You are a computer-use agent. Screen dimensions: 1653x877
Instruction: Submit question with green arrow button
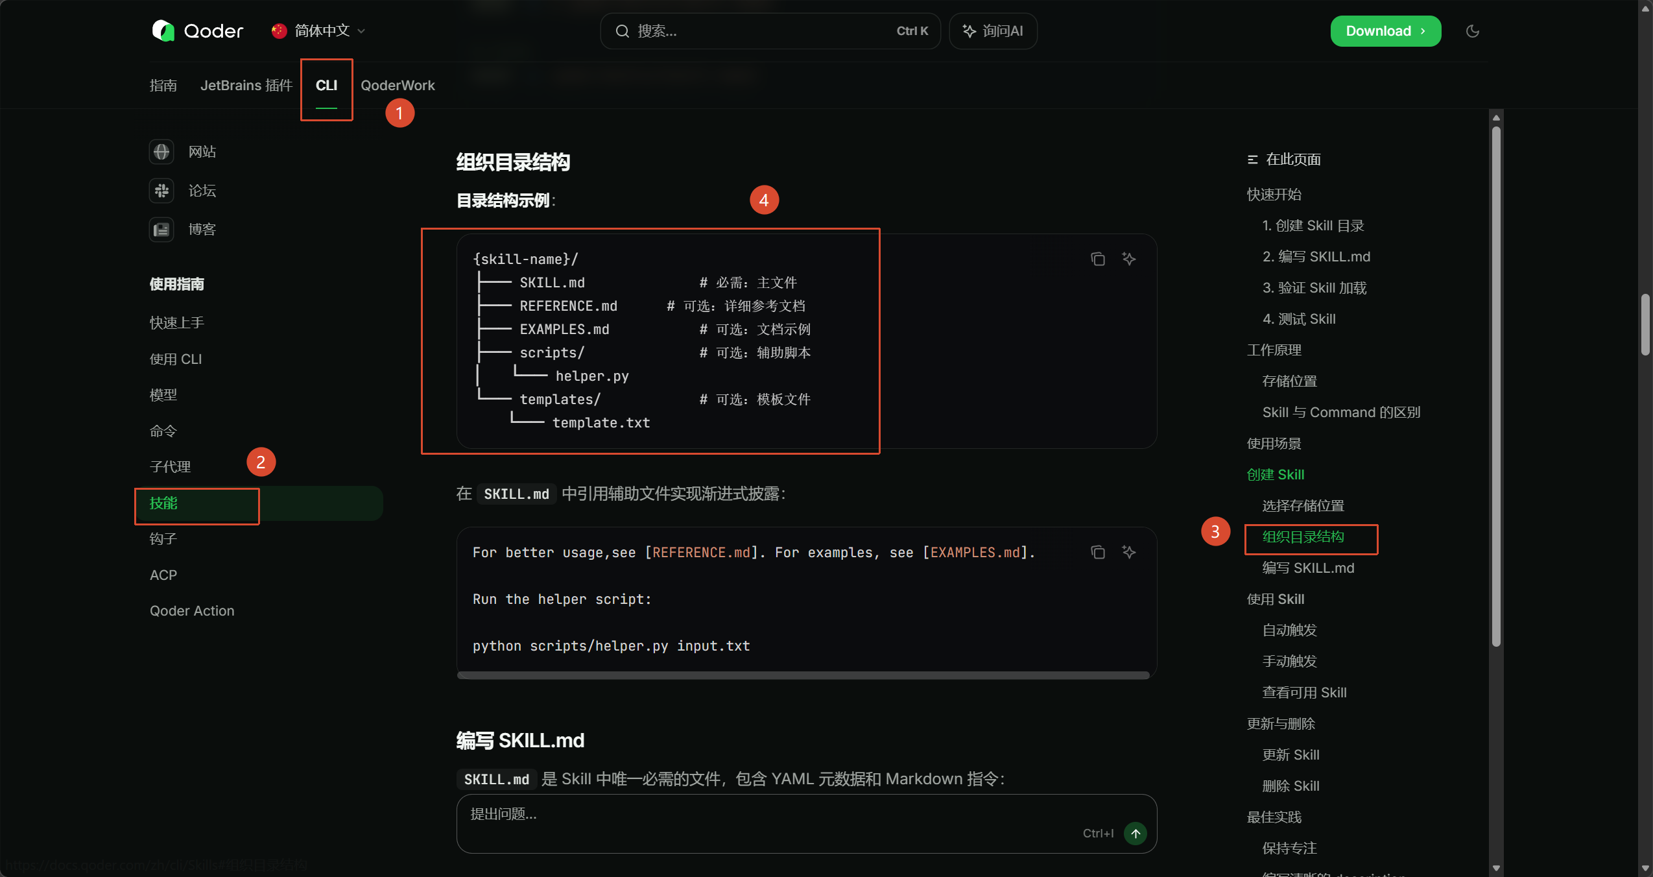pos(1135,834)
